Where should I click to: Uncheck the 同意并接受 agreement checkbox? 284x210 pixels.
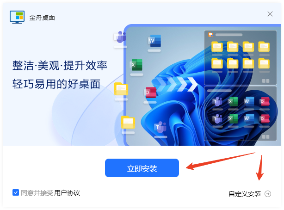[x=16, y=192]
